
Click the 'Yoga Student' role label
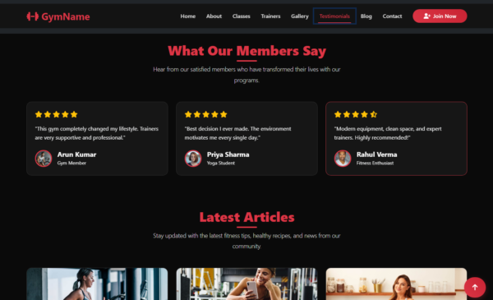[221, 163]
